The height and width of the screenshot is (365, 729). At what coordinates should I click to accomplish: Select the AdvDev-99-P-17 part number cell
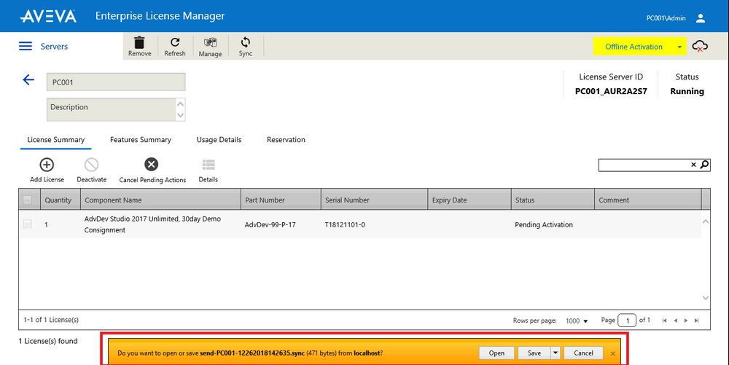270,225
